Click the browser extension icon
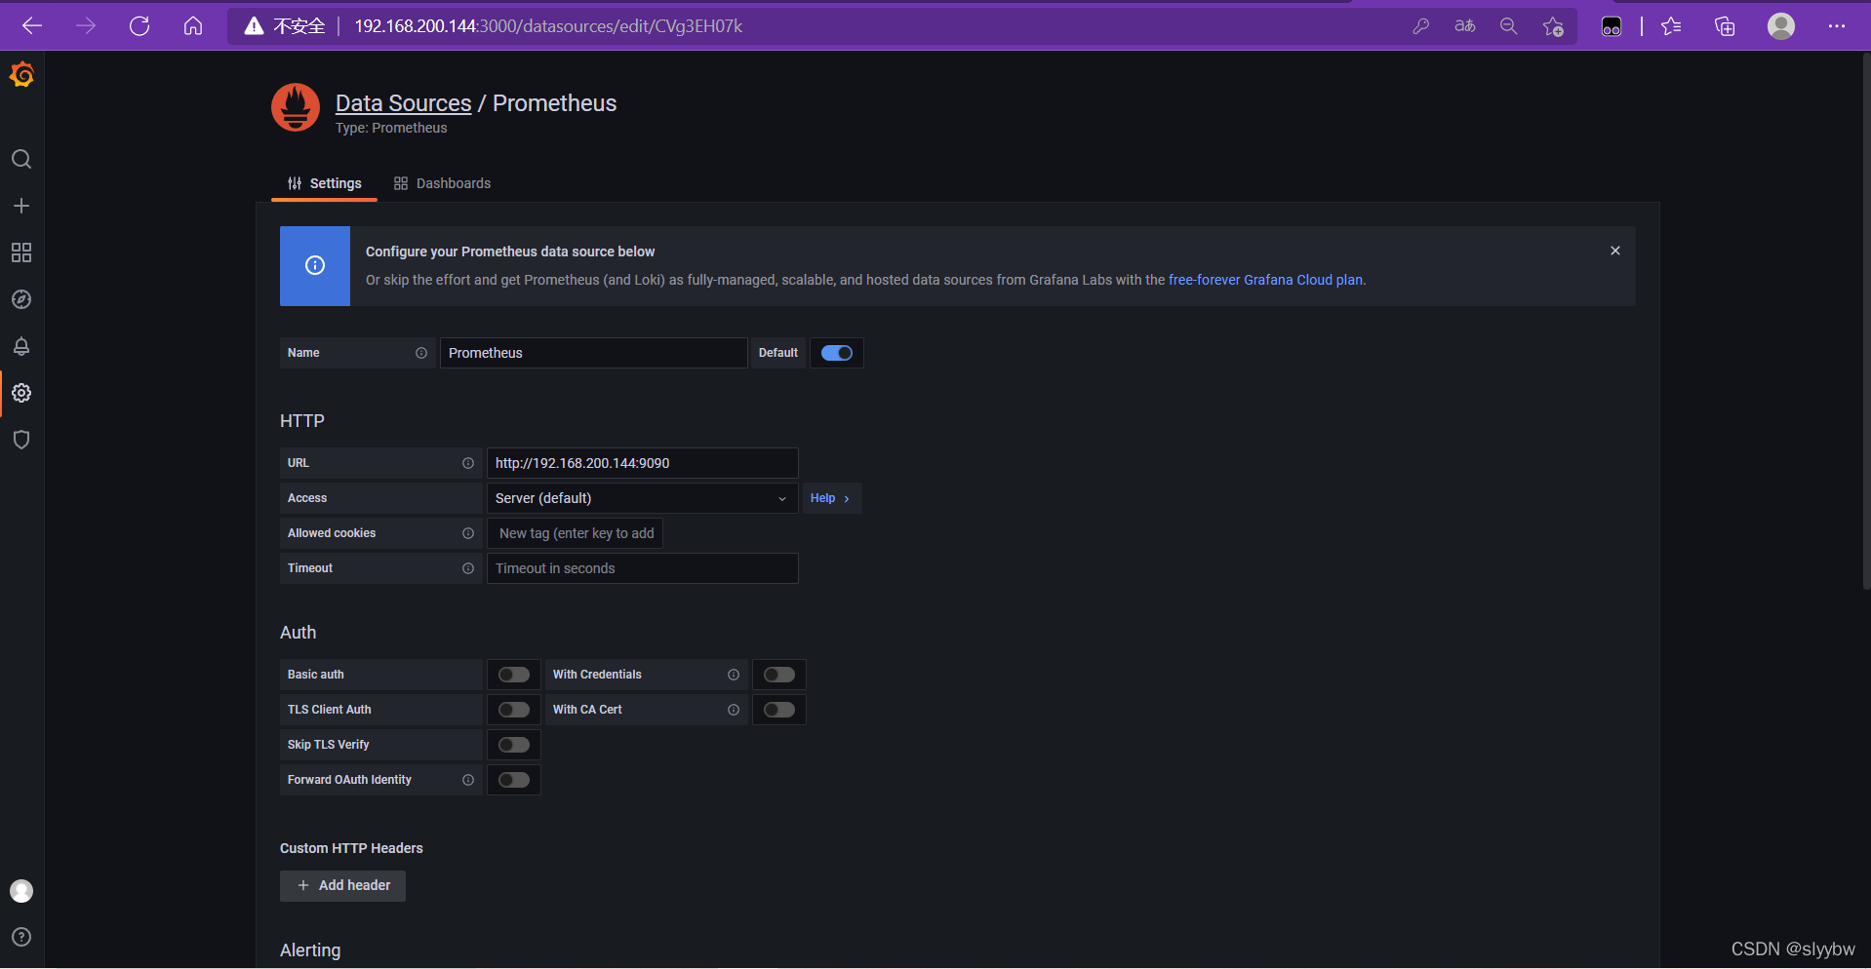Screen dimensions: 1871x969 pyautogui.click(x=1612, y=26)
